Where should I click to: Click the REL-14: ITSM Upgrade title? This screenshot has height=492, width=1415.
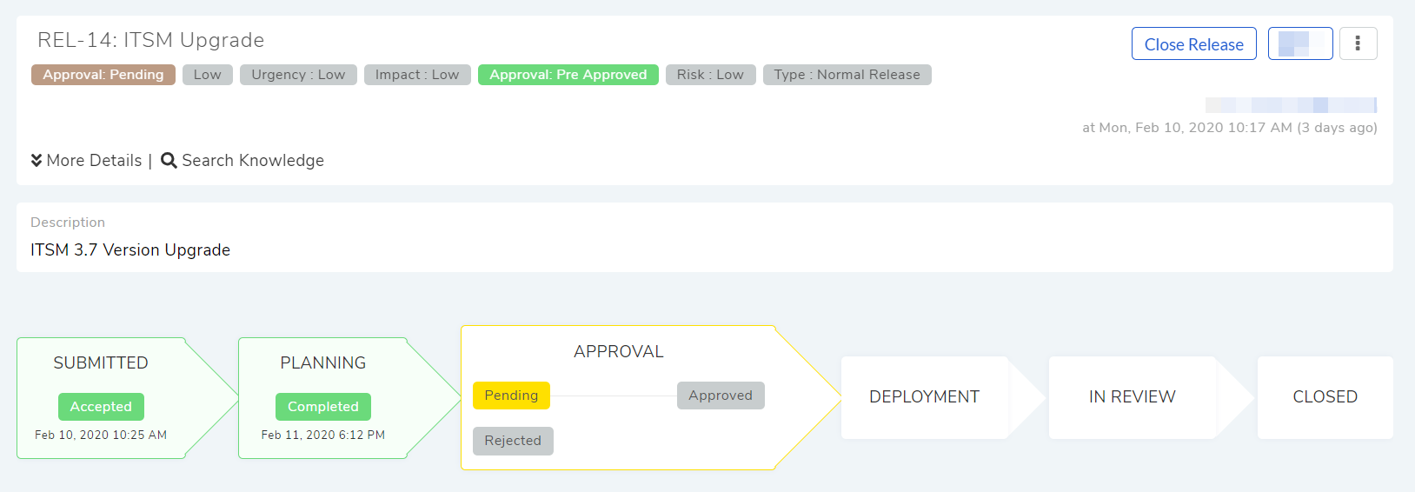pos(151,40)
